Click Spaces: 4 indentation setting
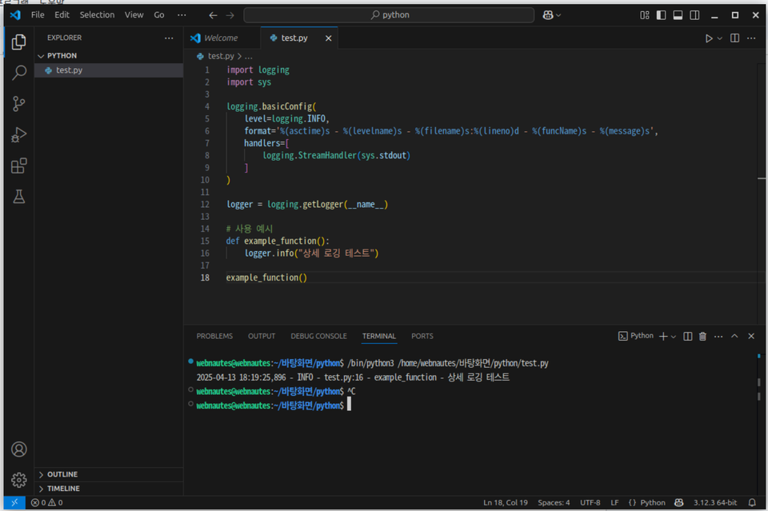Viewport: 768px width, 511px height. pos(554,503)
